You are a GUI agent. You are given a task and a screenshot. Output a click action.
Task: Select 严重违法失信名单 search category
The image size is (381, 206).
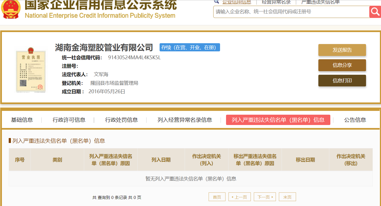(x=321, y=2)
